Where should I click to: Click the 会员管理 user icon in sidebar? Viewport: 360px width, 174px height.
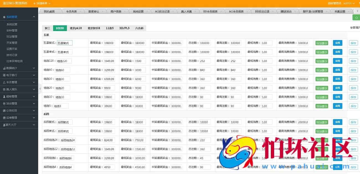[4, 82]
